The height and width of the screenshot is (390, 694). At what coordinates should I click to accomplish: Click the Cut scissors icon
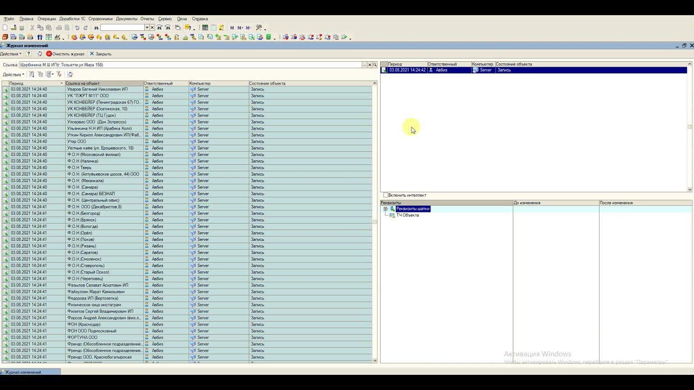click(x=32, y=28)
